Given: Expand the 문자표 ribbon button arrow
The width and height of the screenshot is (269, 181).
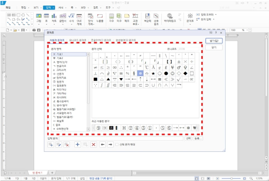Looking at the screenshot, I should coord(190,24).
